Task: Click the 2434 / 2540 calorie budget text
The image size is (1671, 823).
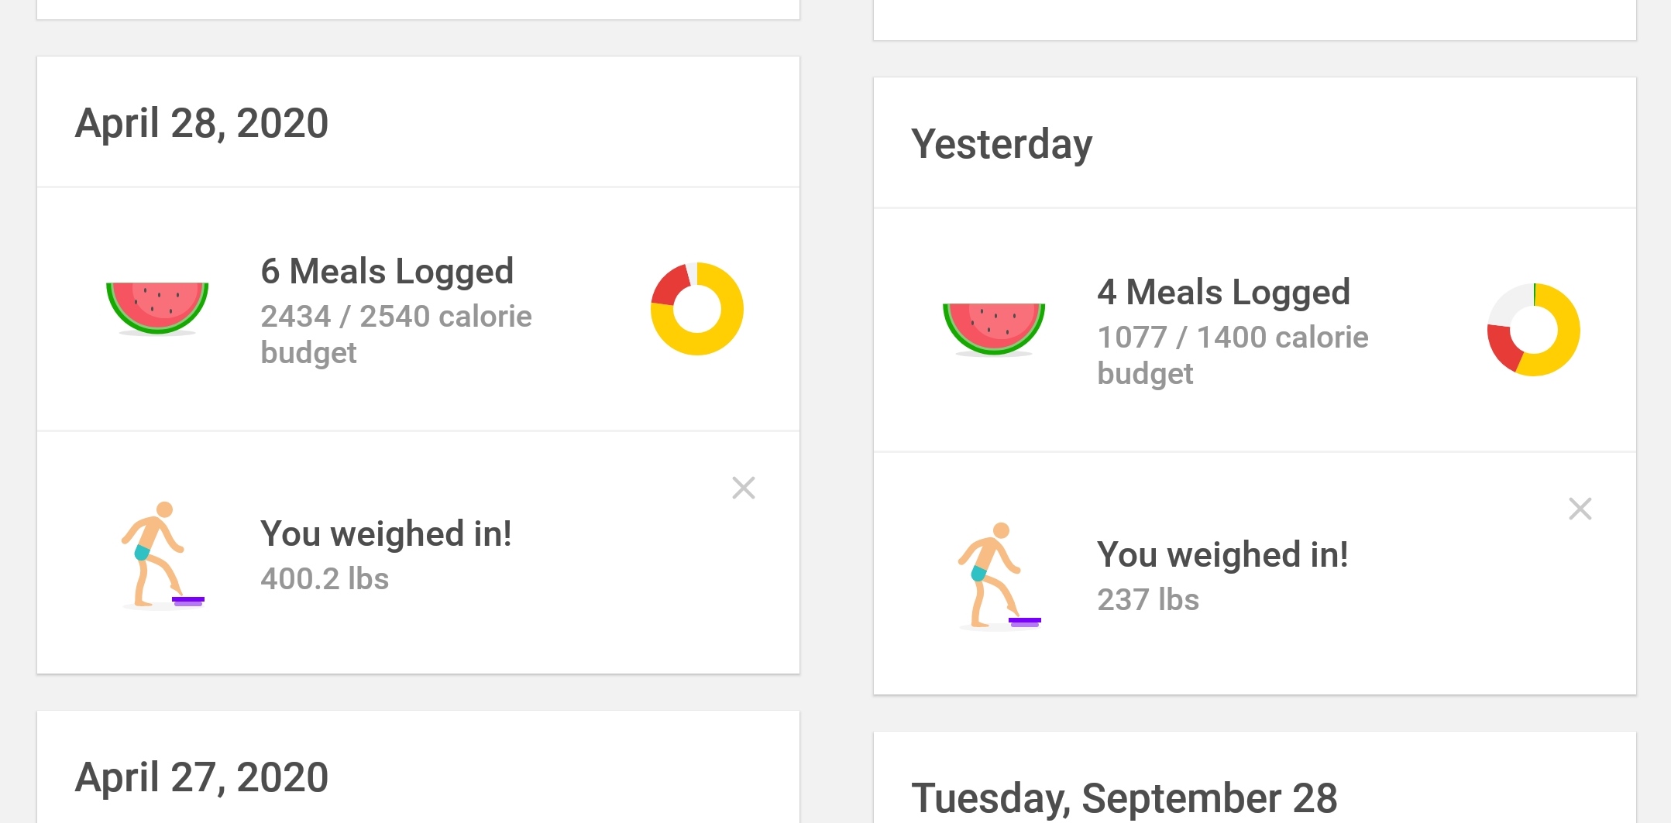Action: 396,334
